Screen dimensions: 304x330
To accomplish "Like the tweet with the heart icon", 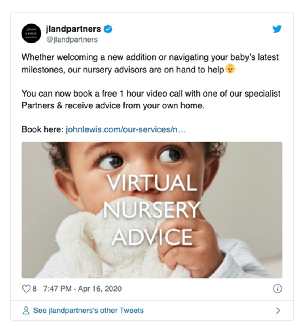I will click(x=26, y=289).
